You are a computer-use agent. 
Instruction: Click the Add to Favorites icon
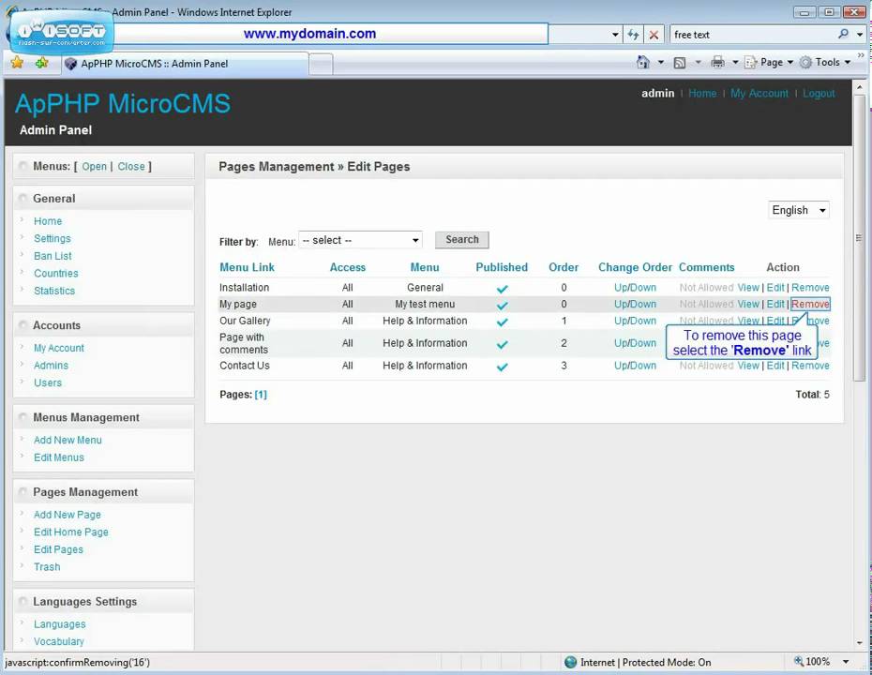click(41, 63)
